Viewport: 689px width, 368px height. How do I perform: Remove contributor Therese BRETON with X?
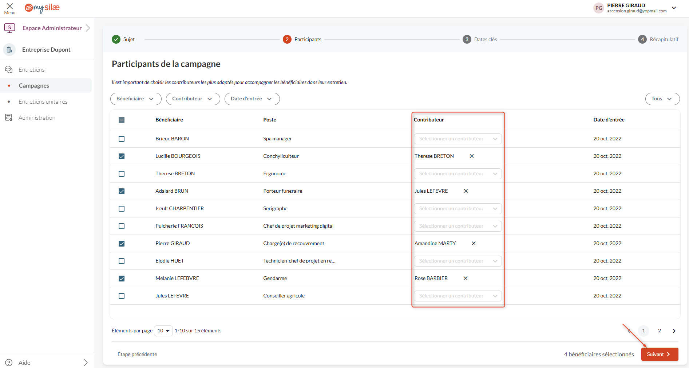click(x=472, y=156)
